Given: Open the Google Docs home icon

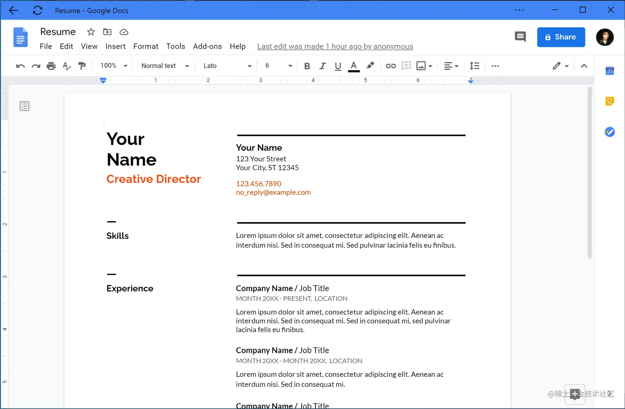Looking at the screenshot, I should (x=21, y=37).
